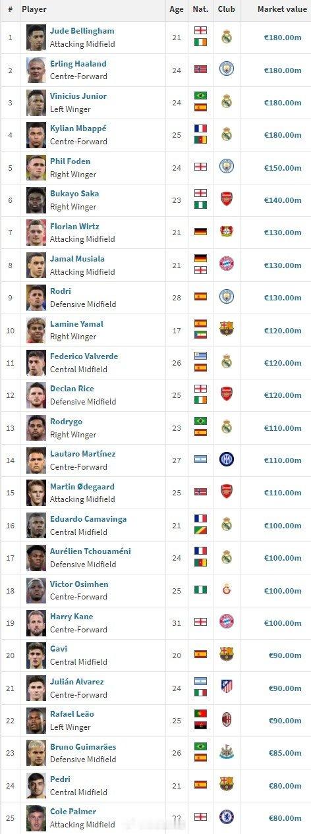Click Rodri's player portrait thumbnail
This screenshot has width=311, height=834.
tap(36, 298)
